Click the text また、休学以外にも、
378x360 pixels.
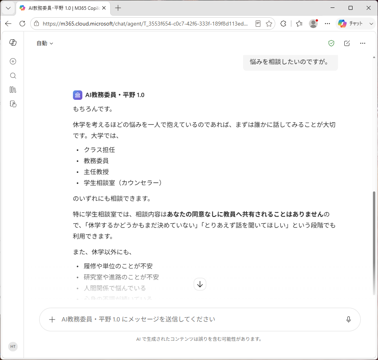(102, 252)
